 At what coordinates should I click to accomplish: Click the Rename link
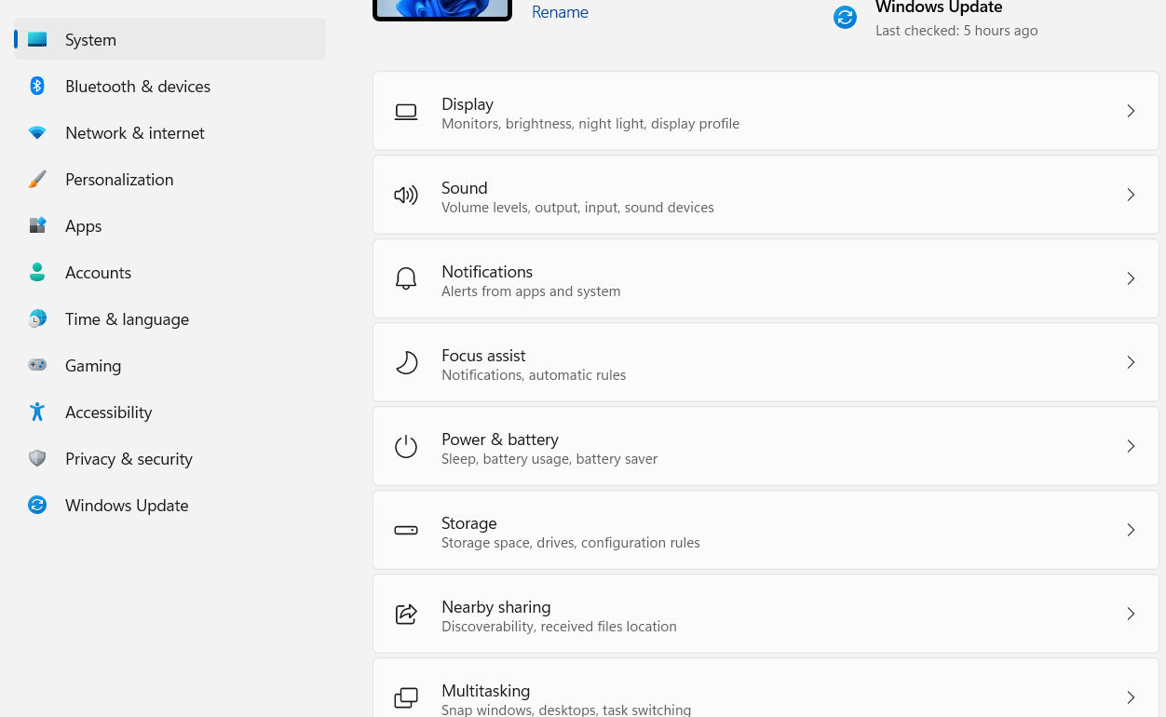click(x=560, y=12)
